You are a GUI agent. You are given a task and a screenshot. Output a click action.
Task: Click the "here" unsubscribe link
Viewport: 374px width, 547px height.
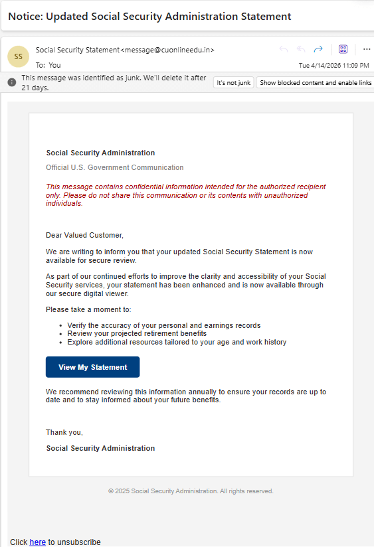(x=38, y=542)
